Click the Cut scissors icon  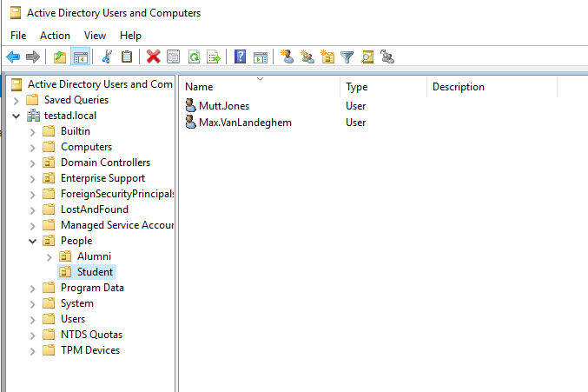[107, 57]
